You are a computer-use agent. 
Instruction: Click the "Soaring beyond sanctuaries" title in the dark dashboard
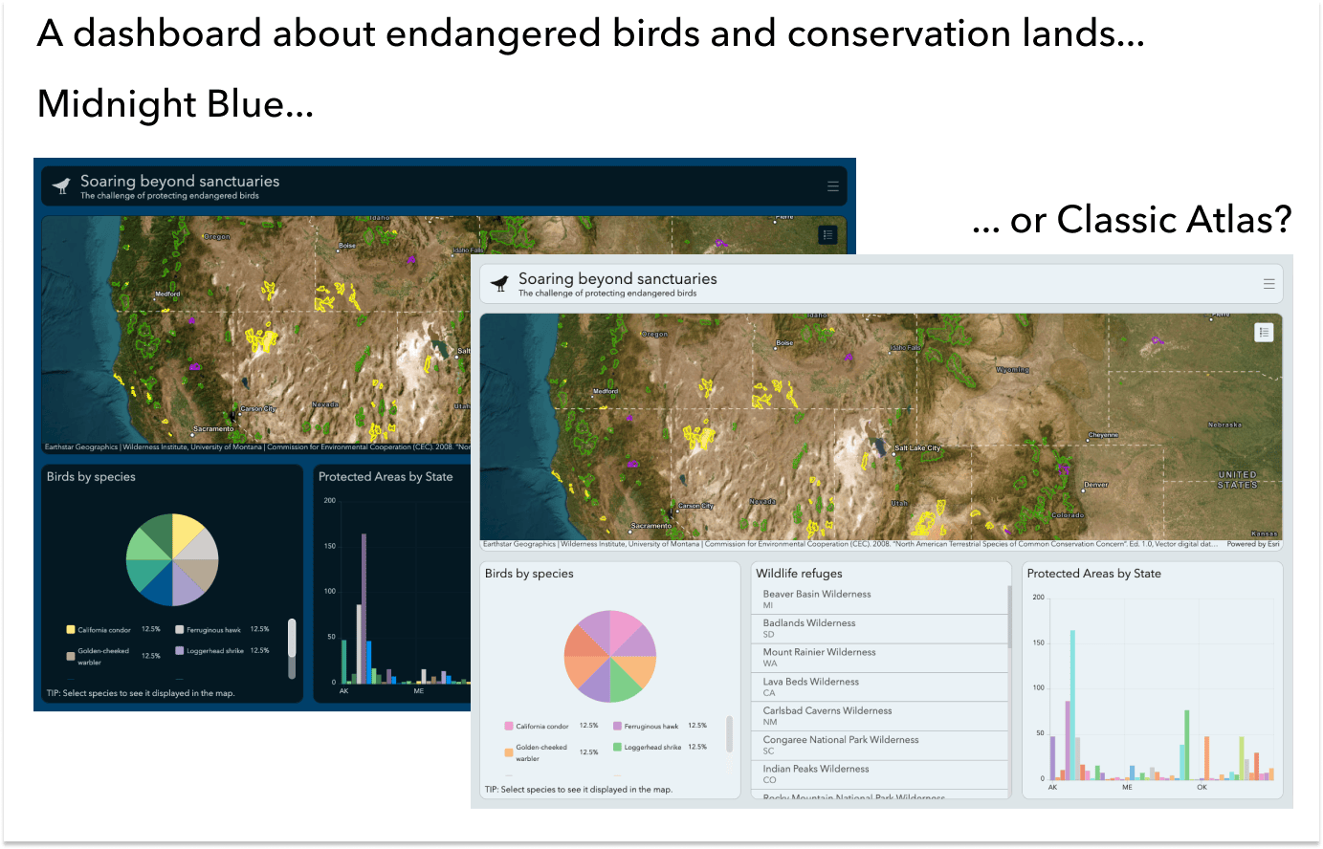pos(180,182)
